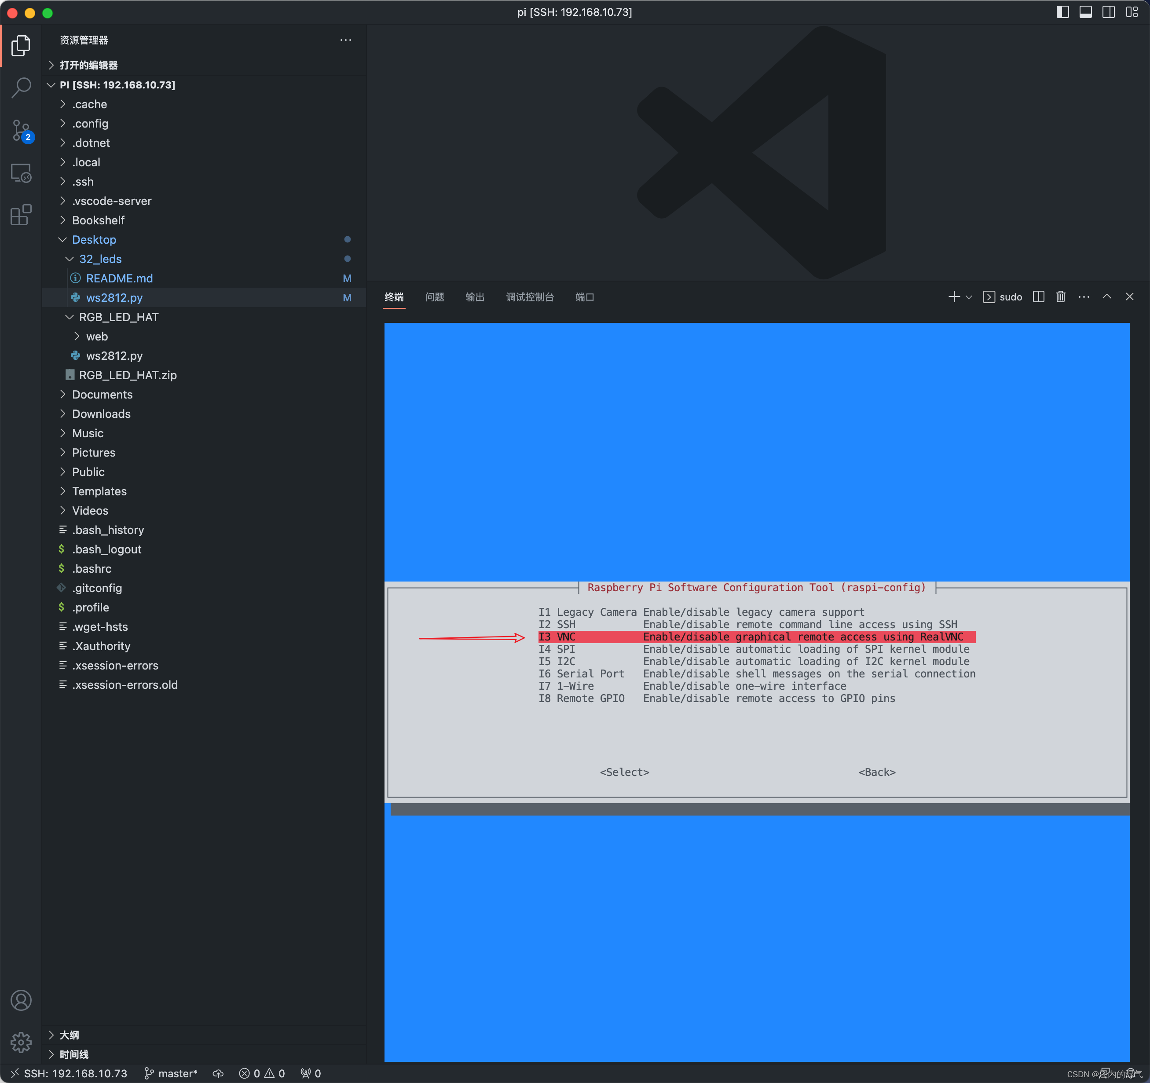Collapse the Desktop folder
1150x1083 pixels.
click(x=94, y=239)
